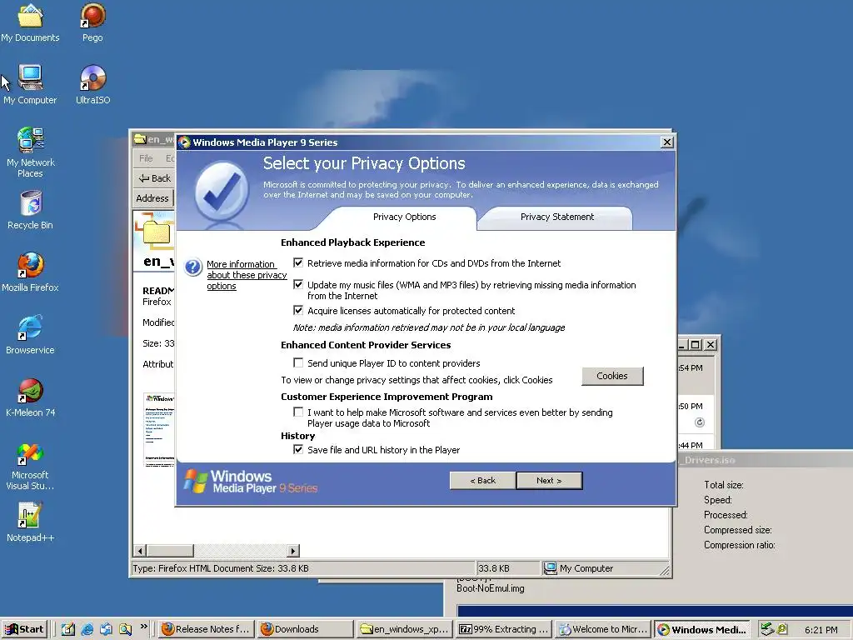Click the explorer horizontal scrollbar right arrow

pyautogui.click(x=293, y=551)
